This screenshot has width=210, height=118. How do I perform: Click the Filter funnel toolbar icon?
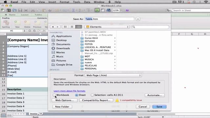click(89, 10)
